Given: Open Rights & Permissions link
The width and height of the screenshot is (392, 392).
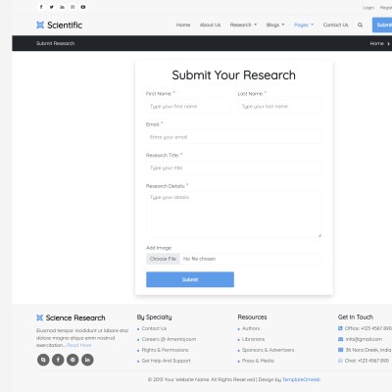Looking at the screenshot, I should click(165, 350).
